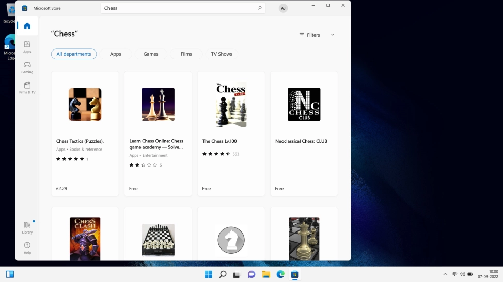Switch to the Games filter tab
The image size is (503, 282).
tap(151, 54)
